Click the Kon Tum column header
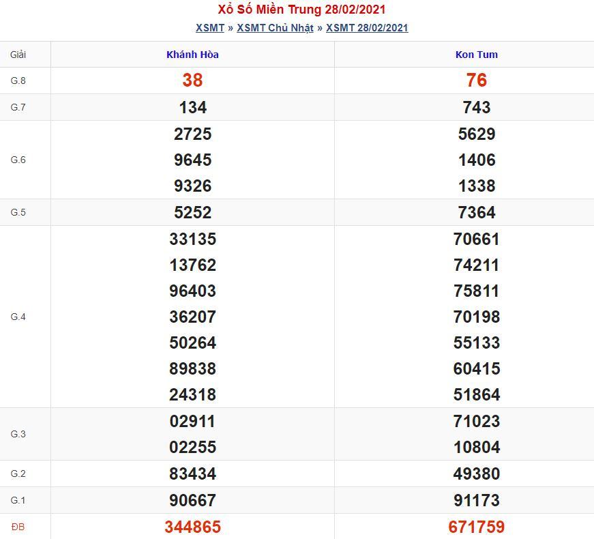Image resolution: width=594 pixels, height=539 pixels. point(477,55)
